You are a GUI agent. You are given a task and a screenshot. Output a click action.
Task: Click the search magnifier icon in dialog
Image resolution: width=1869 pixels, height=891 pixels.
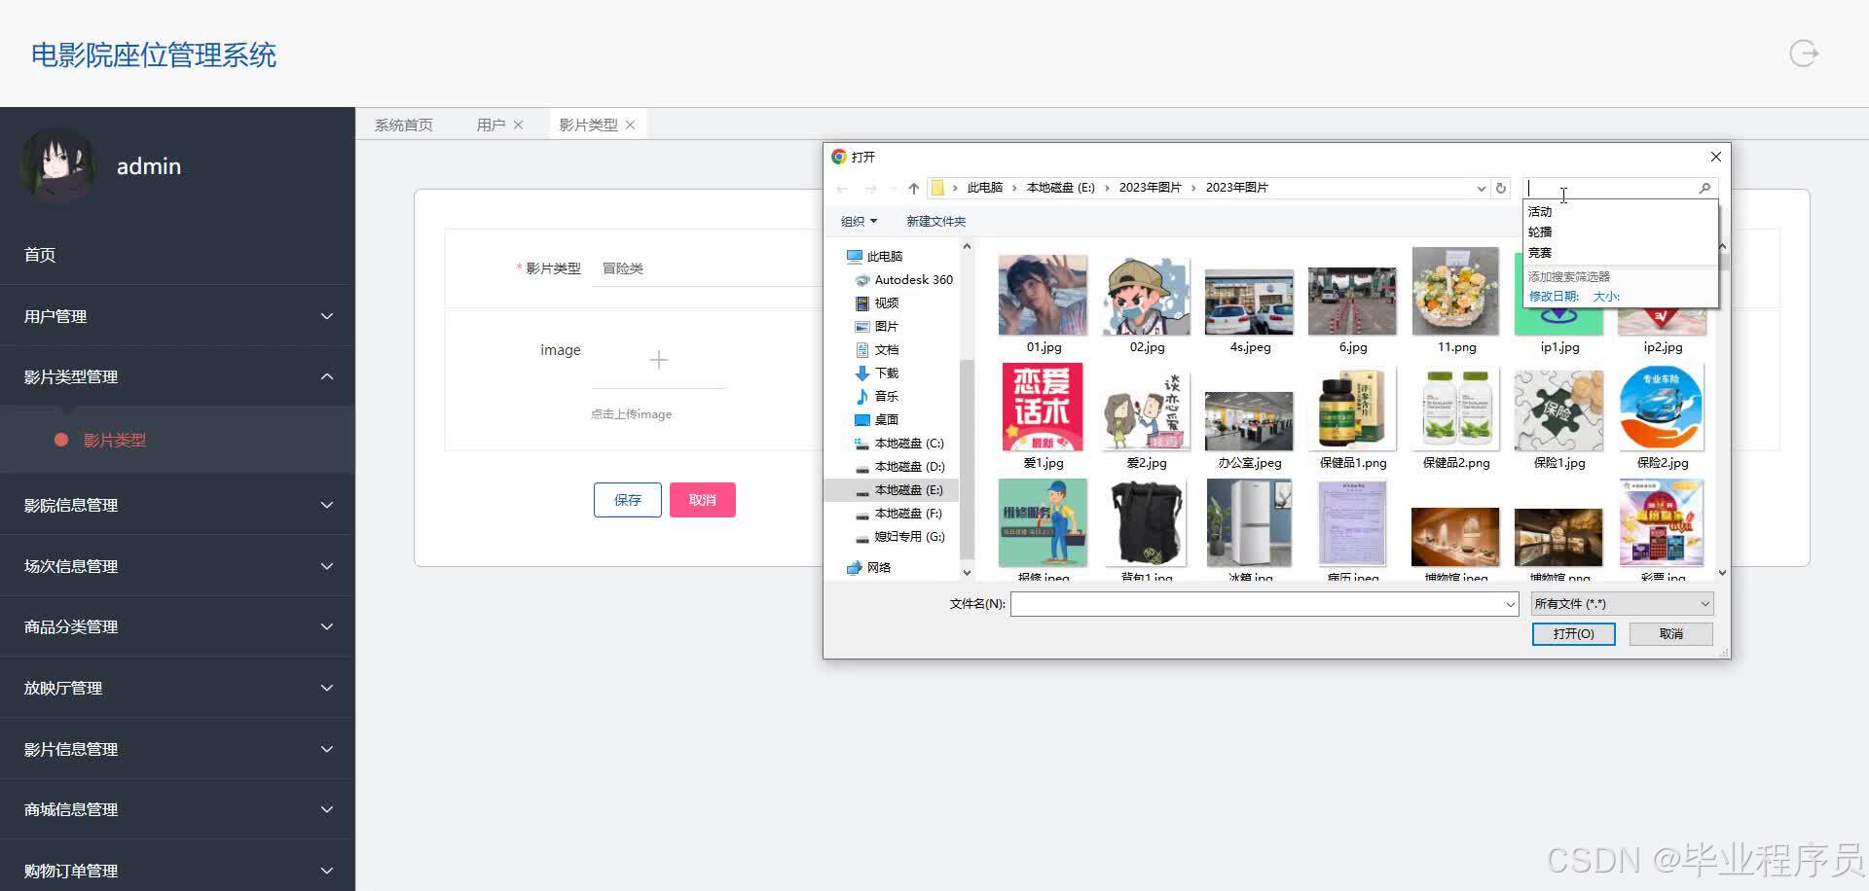[x=1704, y=188]
